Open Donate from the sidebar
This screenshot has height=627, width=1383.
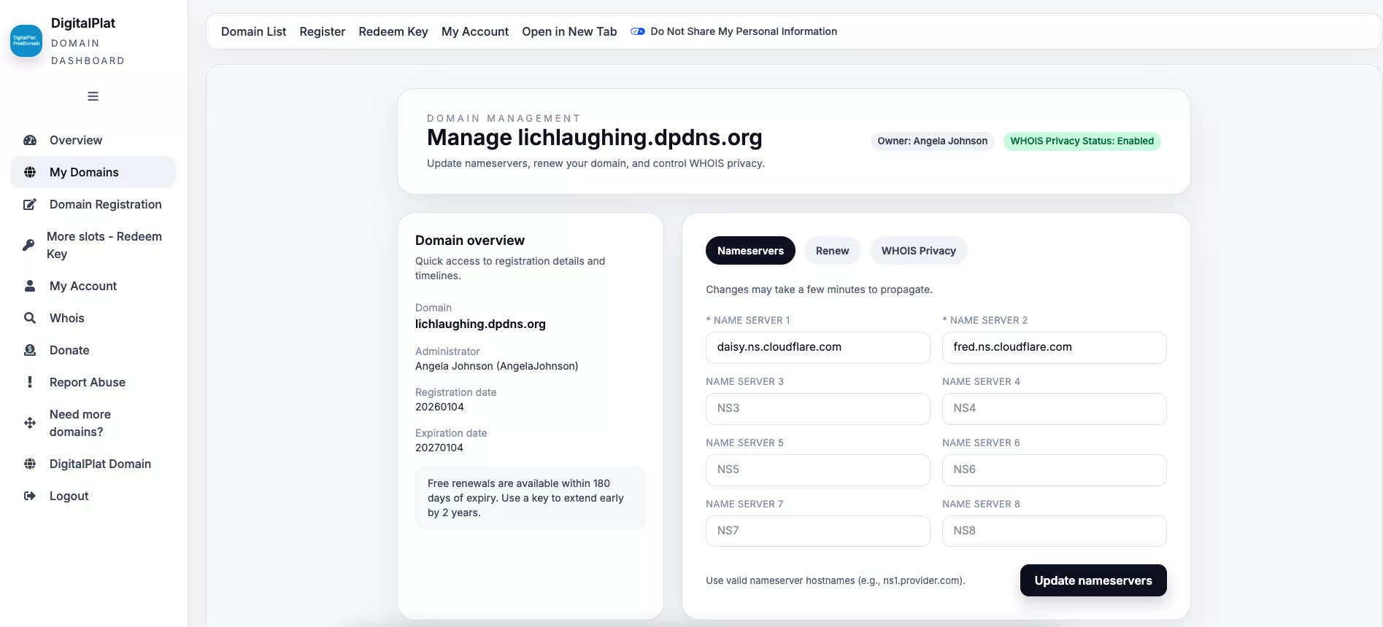point(69,350)
